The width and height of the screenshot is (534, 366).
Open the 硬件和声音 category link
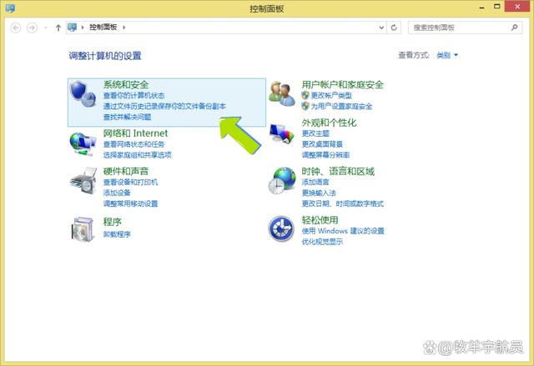[x=126, y=171]
